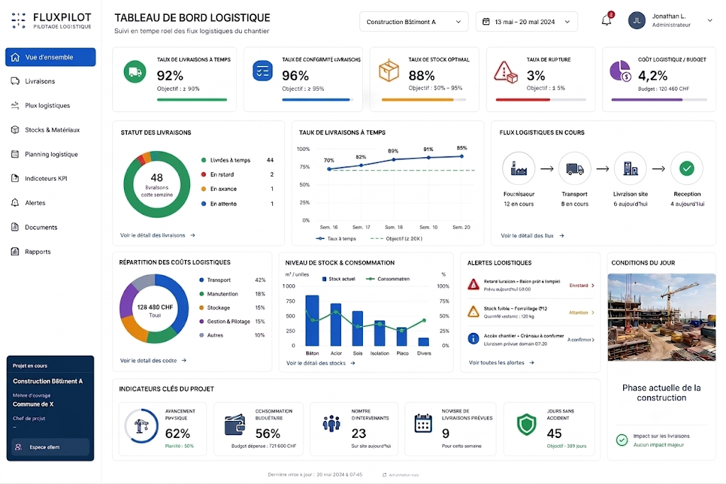Click the purple cost pie icon
Image resolution: width=726 pixels, height=484 pixels.
[x=620, y=71]
